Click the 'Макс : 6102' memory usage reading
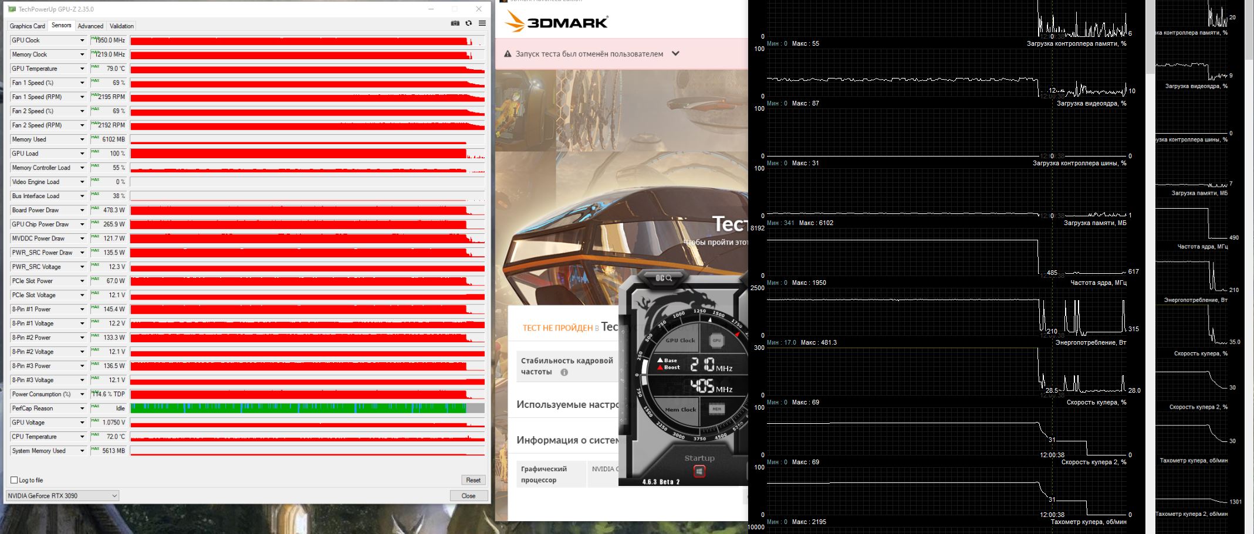This screenshot has height=534, width=1254. pos(816,223)
